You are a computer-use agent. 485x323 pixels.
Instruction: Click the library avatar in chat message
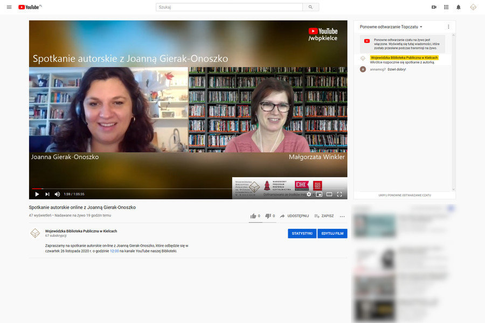(363, 58)
